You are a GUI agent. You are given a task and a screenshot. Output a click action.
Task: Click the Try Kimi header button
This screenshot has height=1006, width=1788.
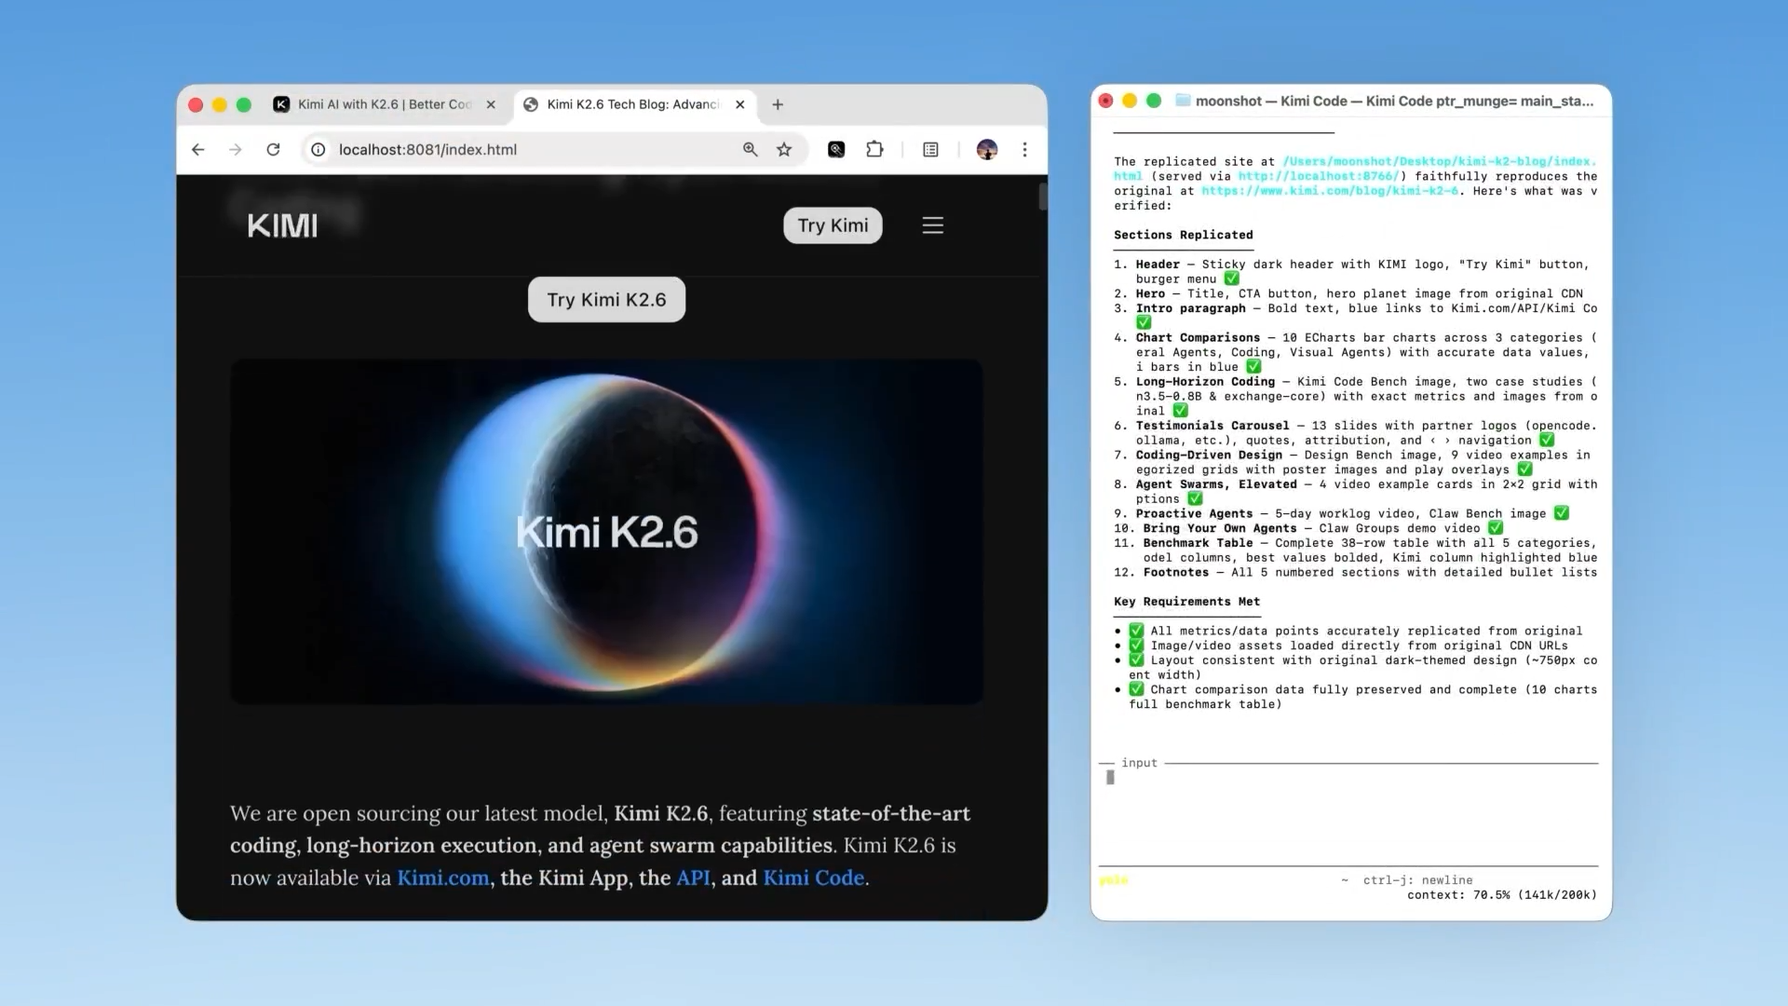click(833, 225)
